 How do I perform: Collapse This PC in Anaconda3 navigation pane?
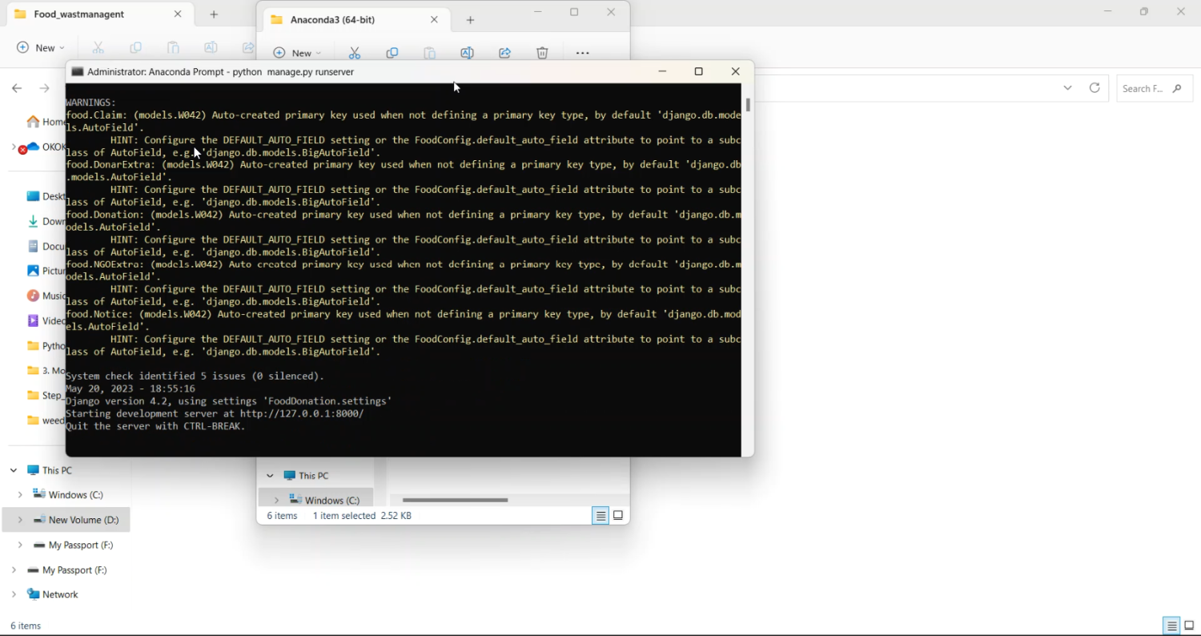tap(270, 476)
